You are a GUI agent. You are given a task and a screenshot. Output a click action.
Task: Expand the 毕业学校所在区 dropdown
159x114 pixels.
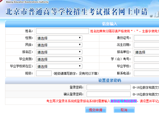59,66
